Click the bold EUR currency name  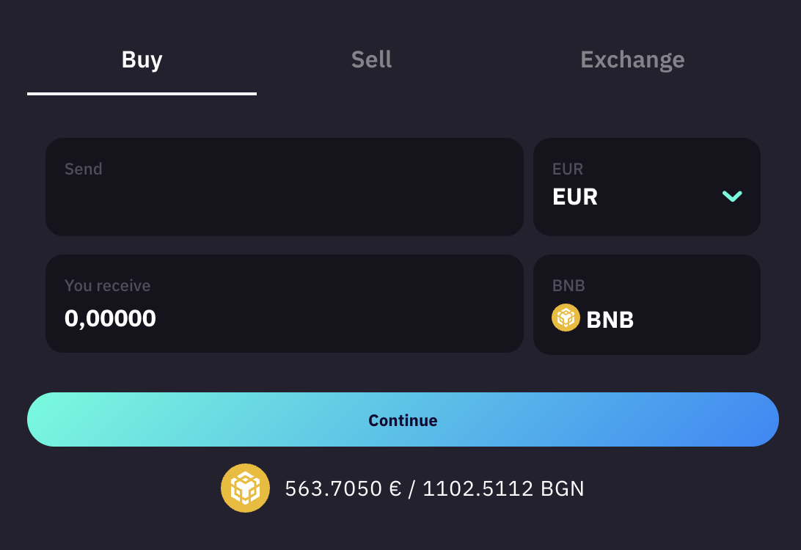pos(575,197)
